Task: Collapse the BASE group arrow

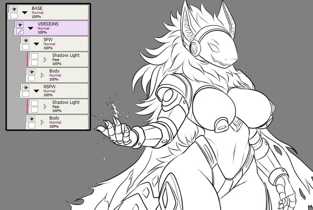Action: point(25,12)
